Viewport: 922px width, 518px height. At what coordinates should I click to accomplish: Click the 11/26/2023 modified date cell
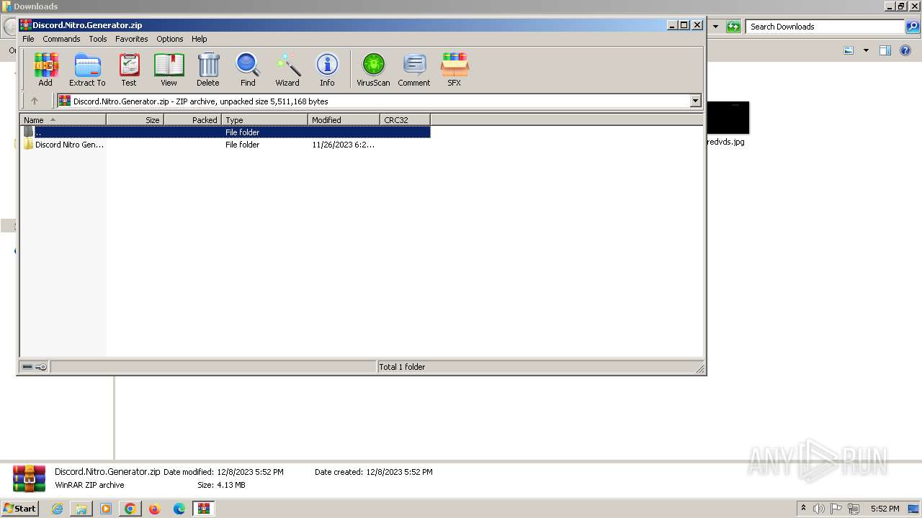(x=343, y=145)
